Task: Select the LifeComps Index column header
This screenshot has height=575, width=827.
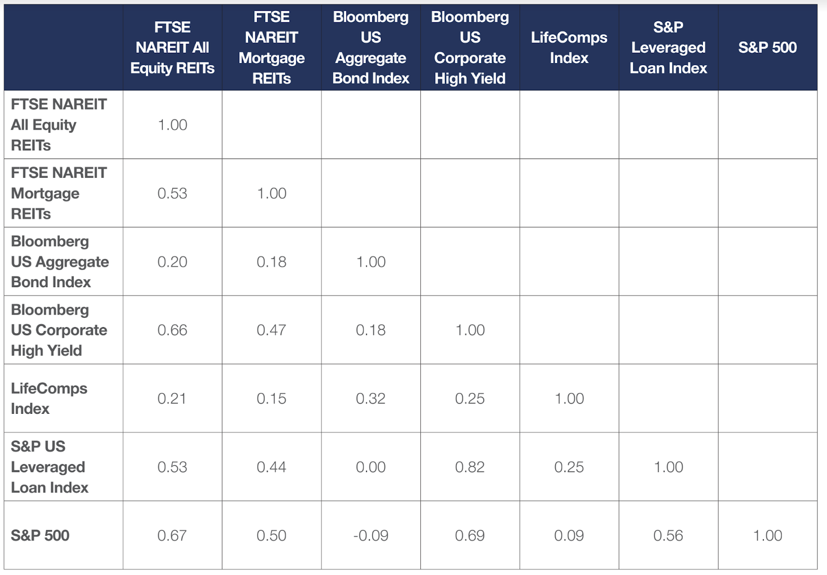Action: (x=569, y=48)
